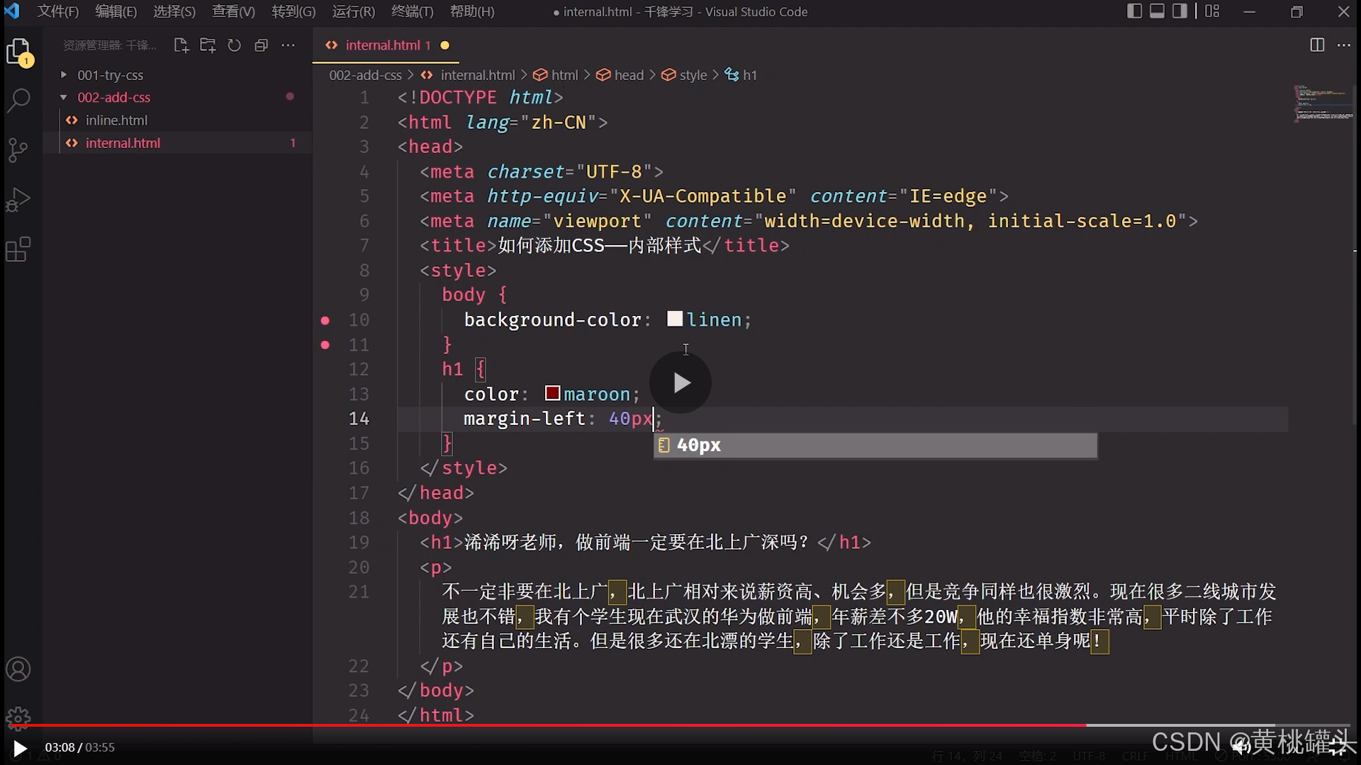
Task: Open the Explorer view in activity bar
Action: tap(19, 52)
